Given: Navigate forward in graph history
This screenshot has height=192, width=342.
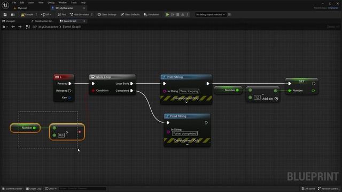Looking at the screenshot, I should (20, 27).
